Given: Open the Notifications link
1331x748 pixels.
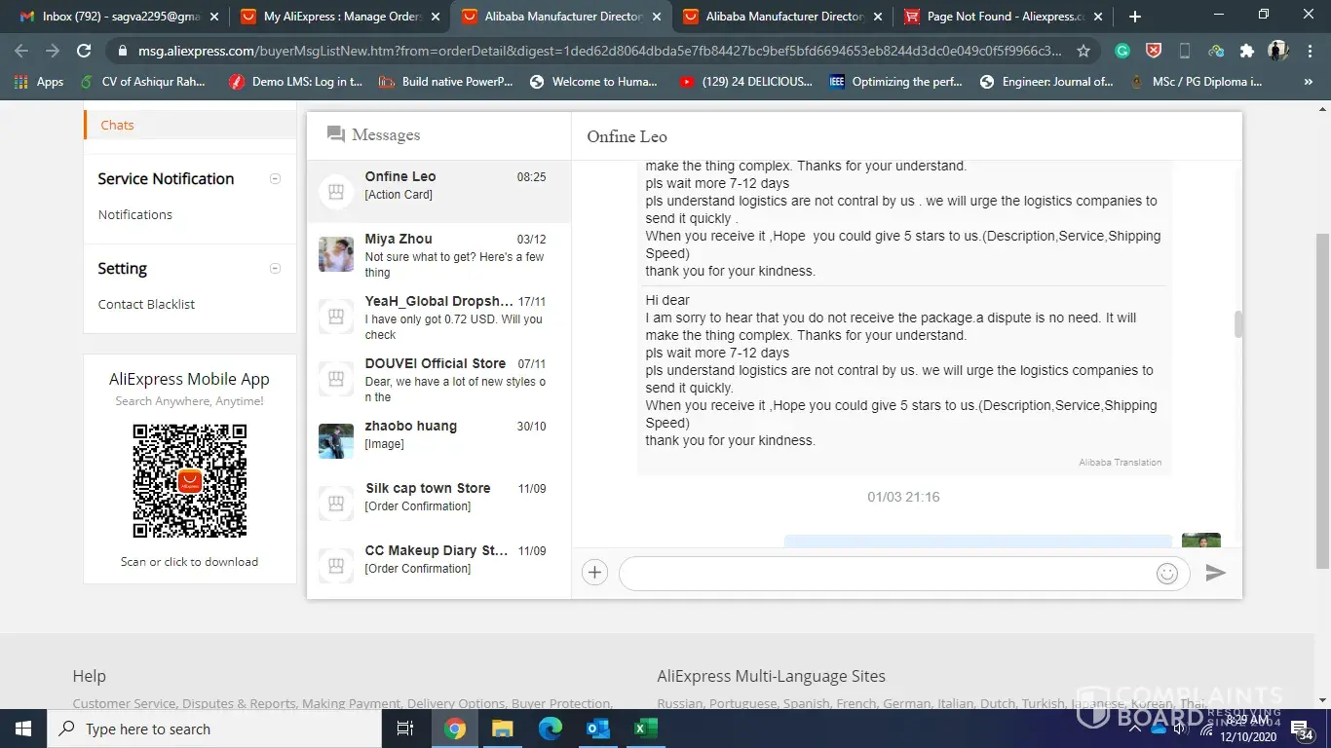Looking at the screenshot, I should click(135, 214).
